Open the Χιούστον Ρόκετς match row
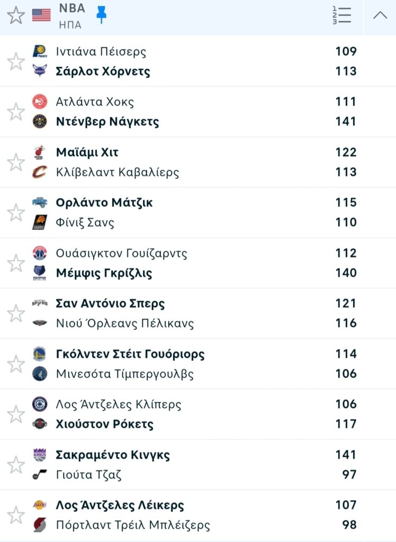The width and height of the screenshot is (396, 542). click(x=105, y=424)
